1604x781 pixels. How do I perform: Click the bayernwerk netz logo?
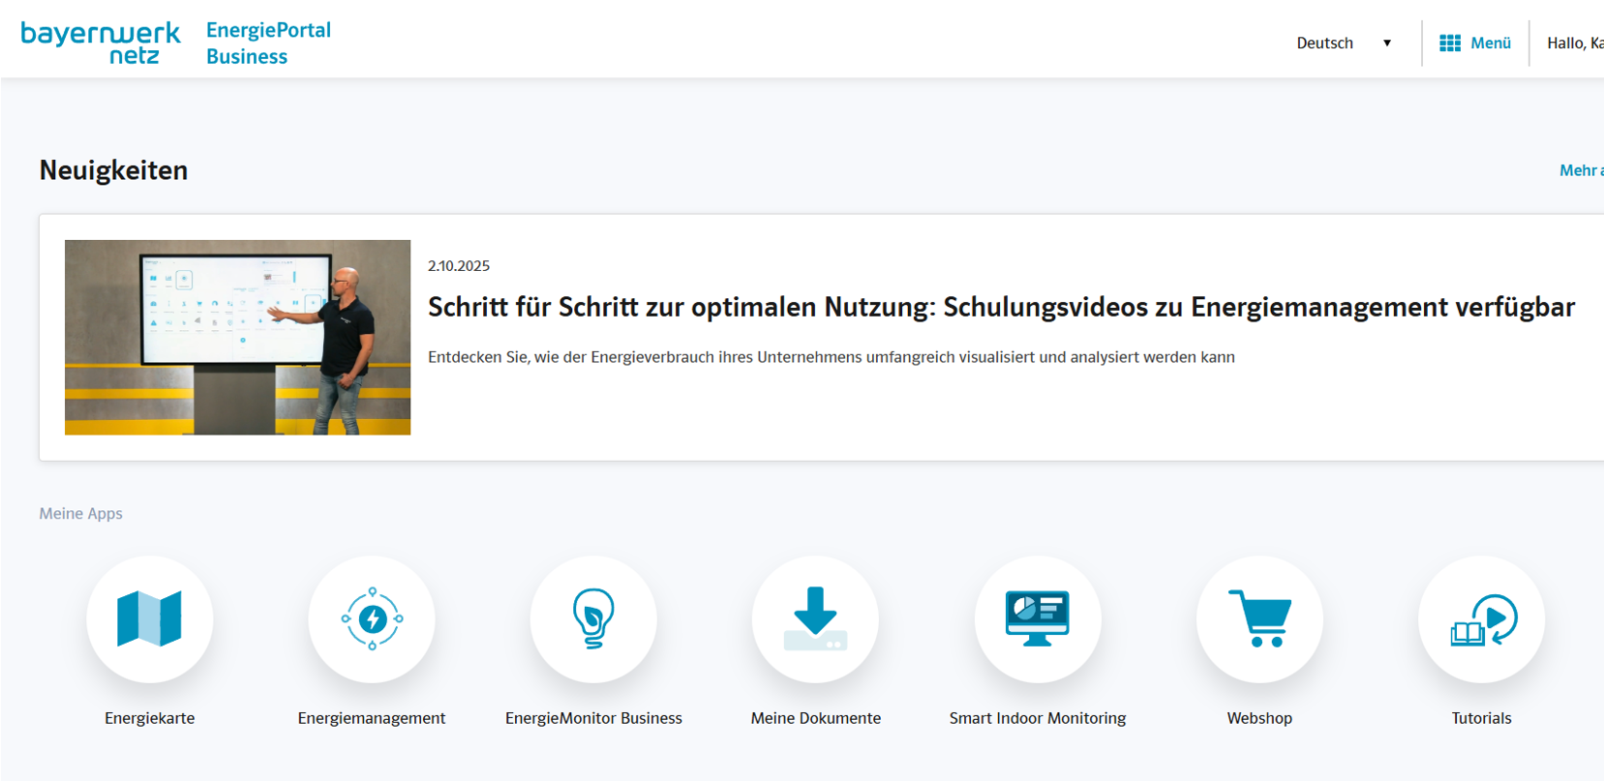(x=101, y=43)
